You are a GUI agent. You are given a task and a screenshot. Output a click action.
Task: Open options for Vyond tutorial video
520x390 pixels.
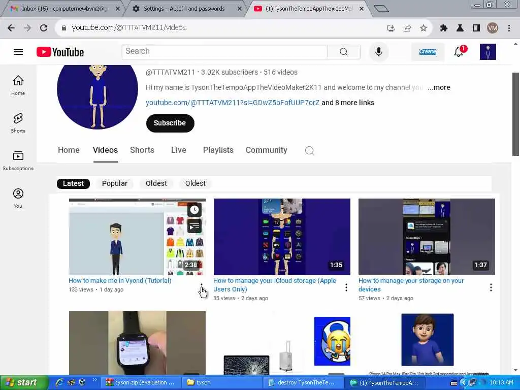[x=201, y=286]
